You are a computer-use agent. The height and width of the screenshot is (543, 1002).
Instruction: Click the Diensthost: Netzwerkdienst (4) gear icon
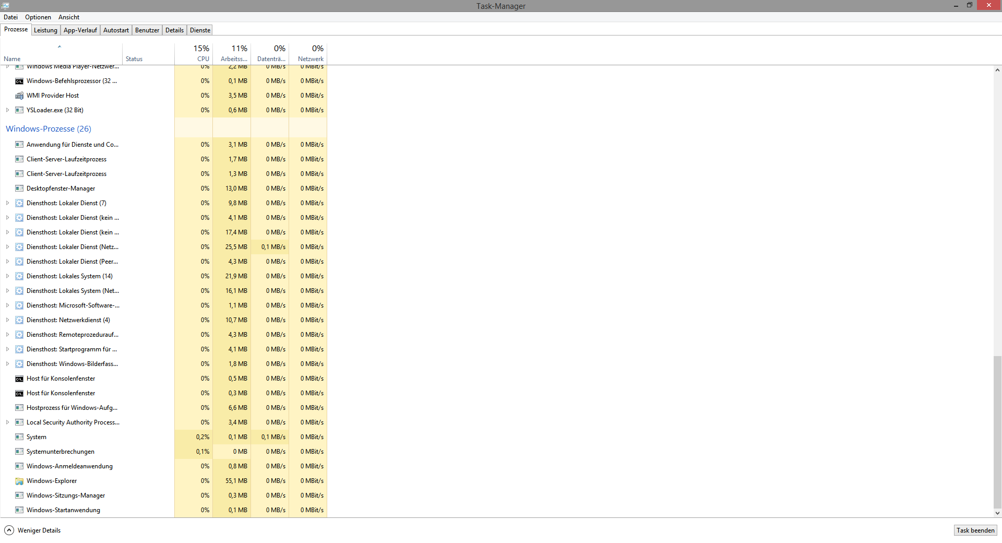point(19,320)
